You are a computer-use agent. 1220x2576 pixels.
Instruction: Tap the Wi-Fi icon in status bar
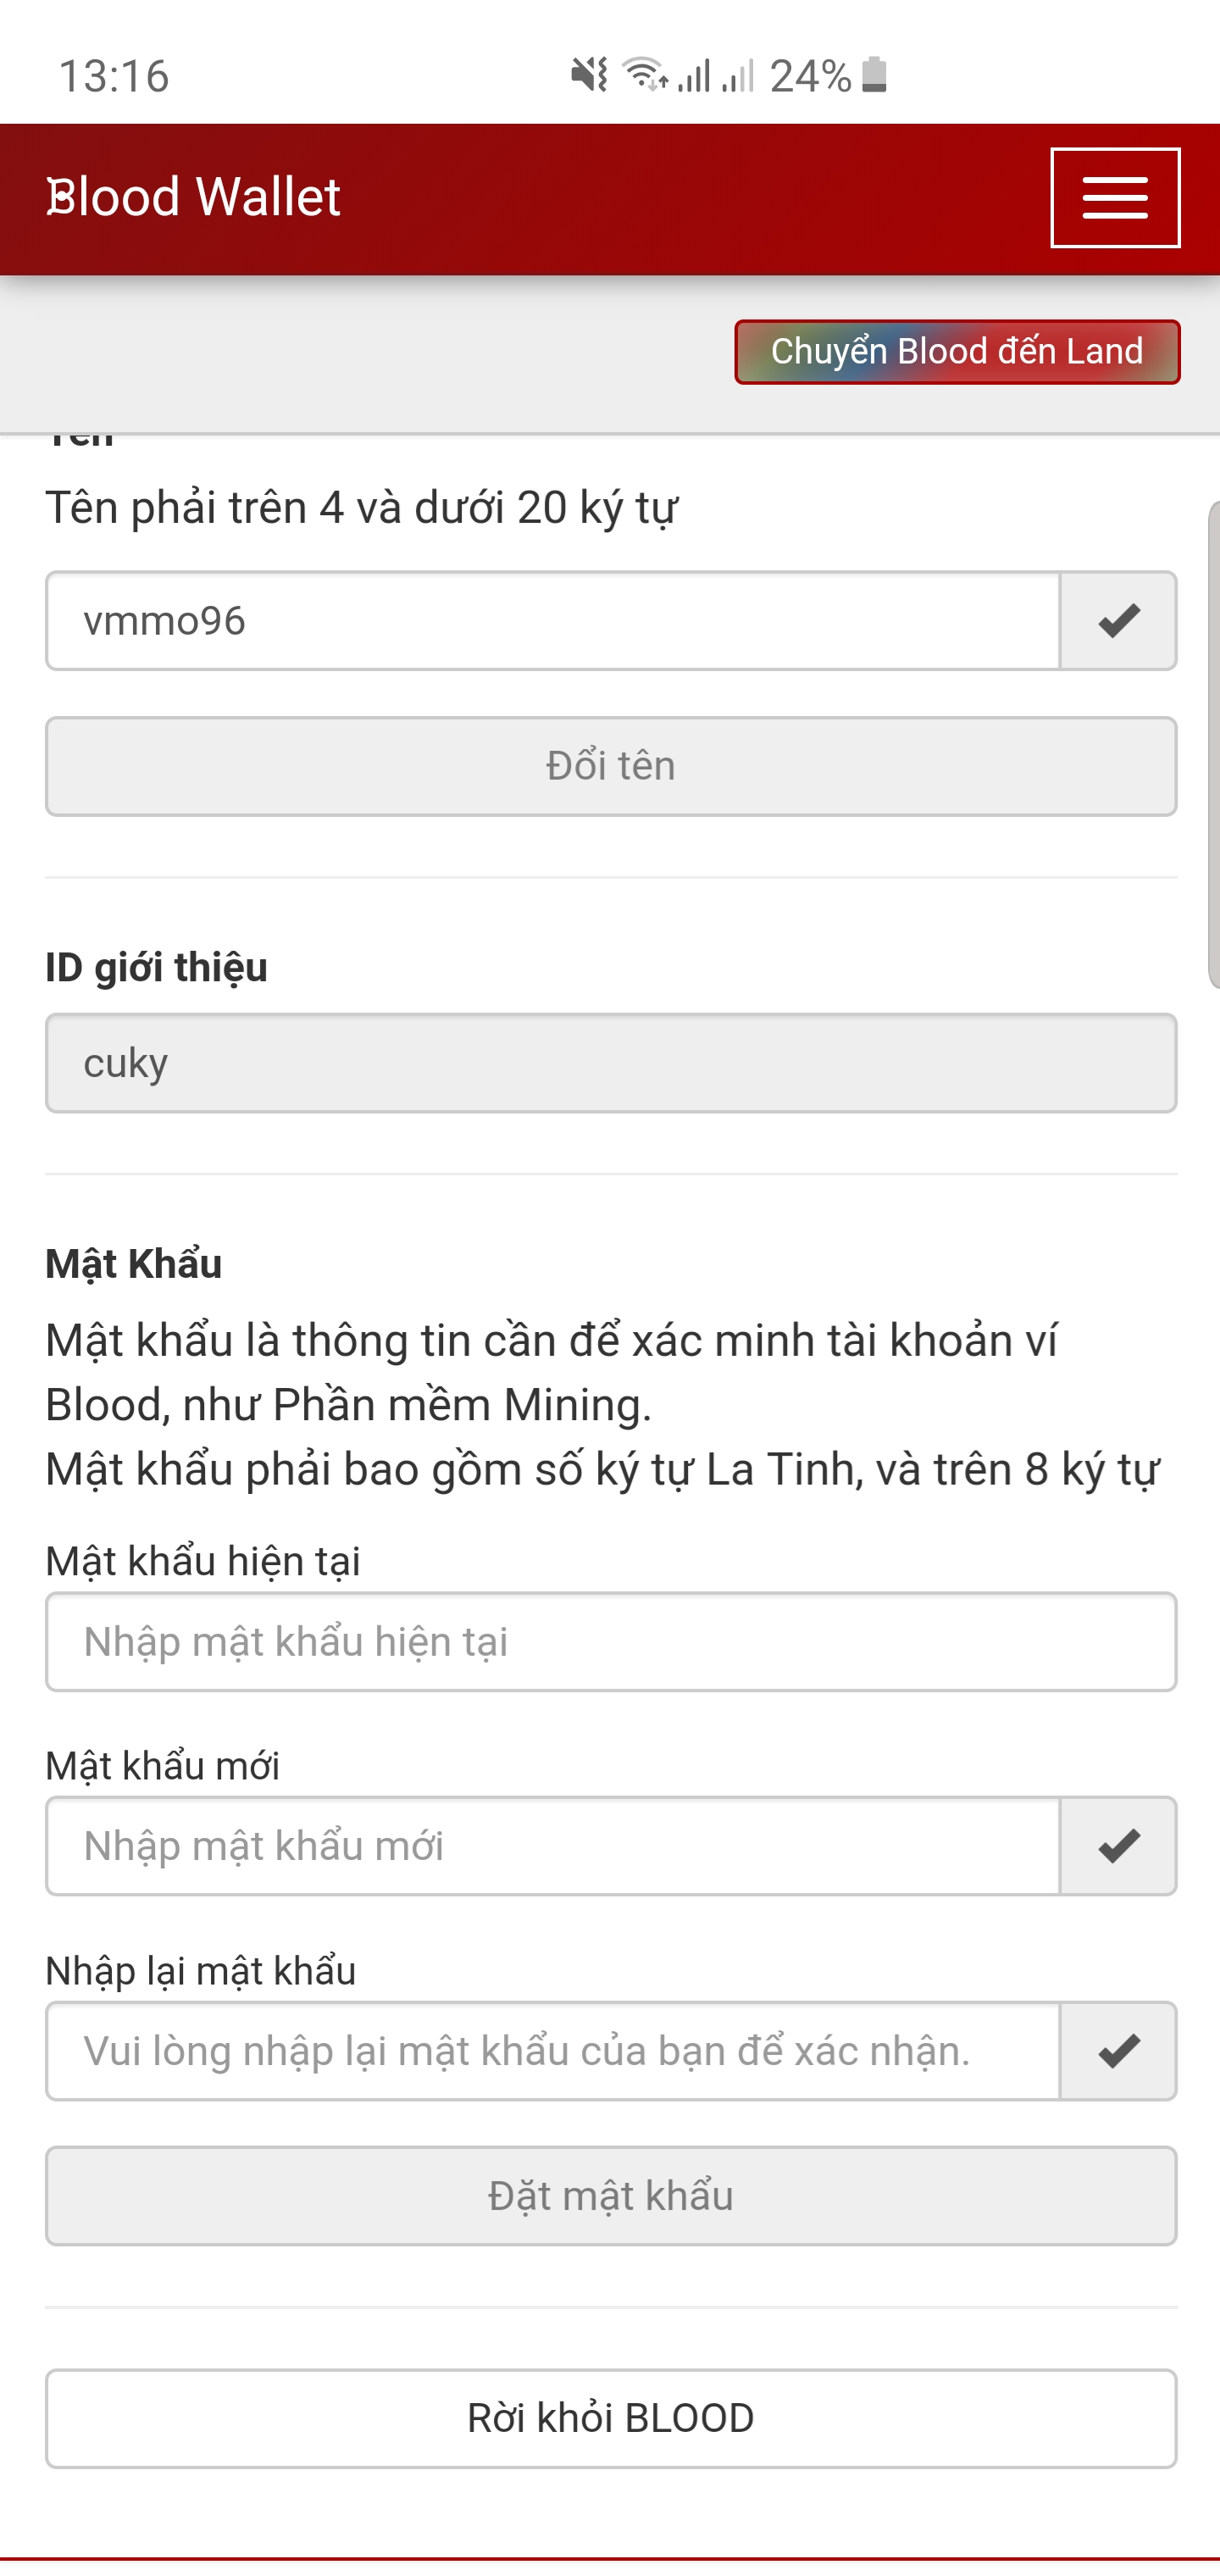coord(645,75)
